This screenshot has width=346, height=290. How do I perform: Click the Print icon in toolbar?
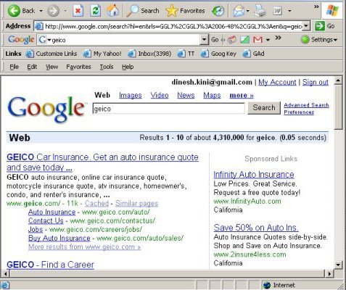point(260,11)
